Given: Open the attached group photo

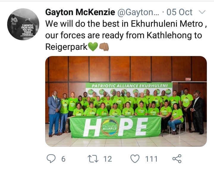Looking at the screenshot, I should [x=126, y=101].
